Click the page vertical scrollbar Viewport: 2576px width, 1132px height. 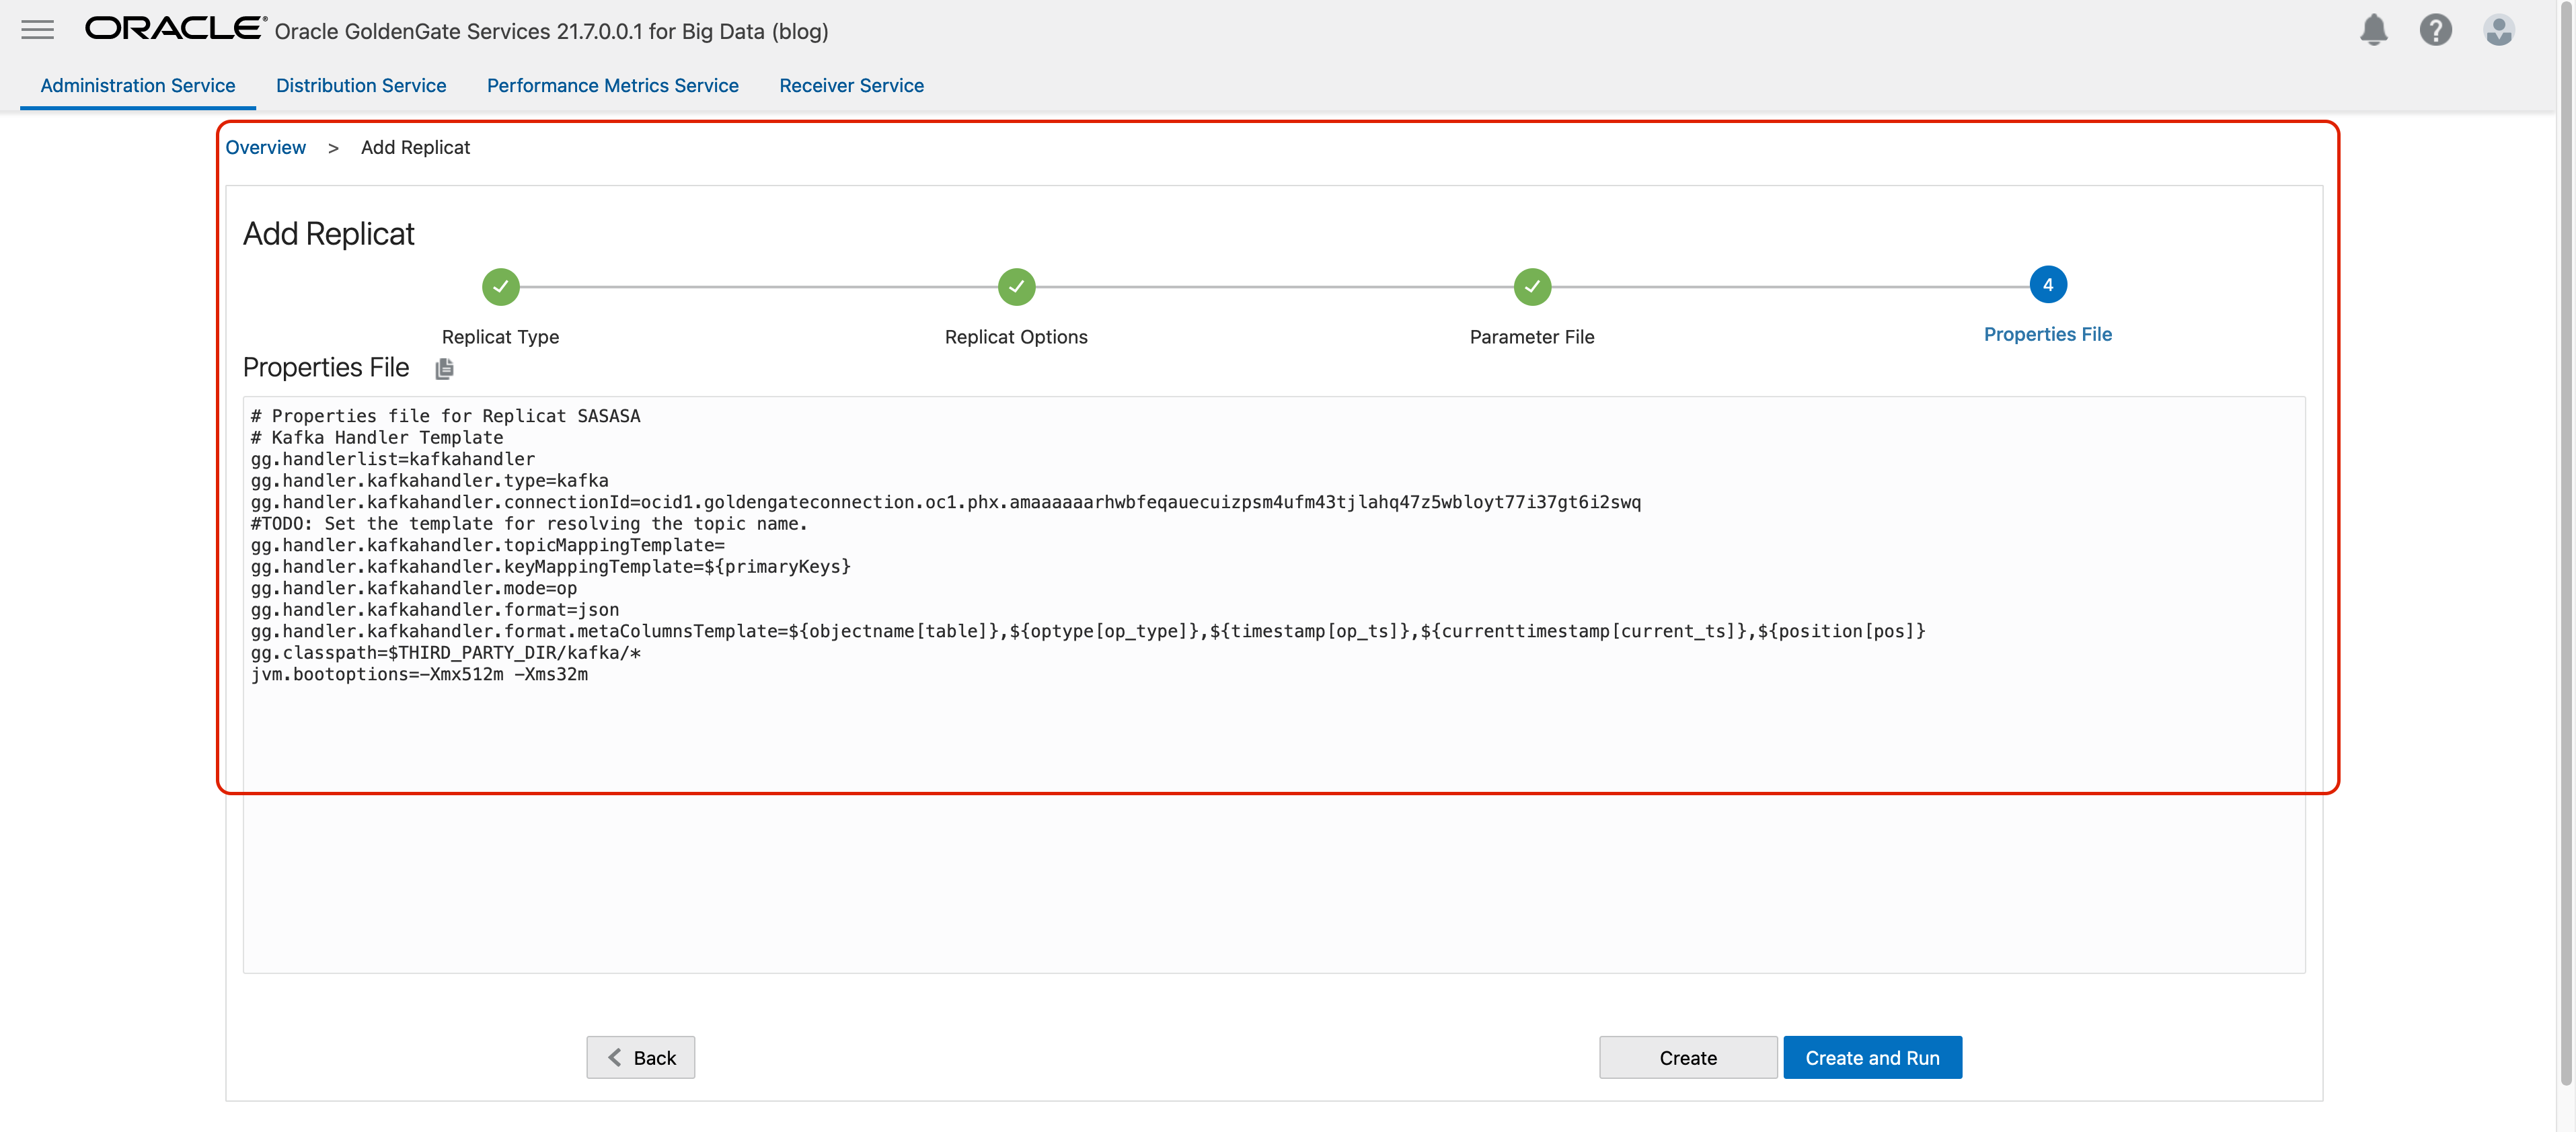point(2565,559)
